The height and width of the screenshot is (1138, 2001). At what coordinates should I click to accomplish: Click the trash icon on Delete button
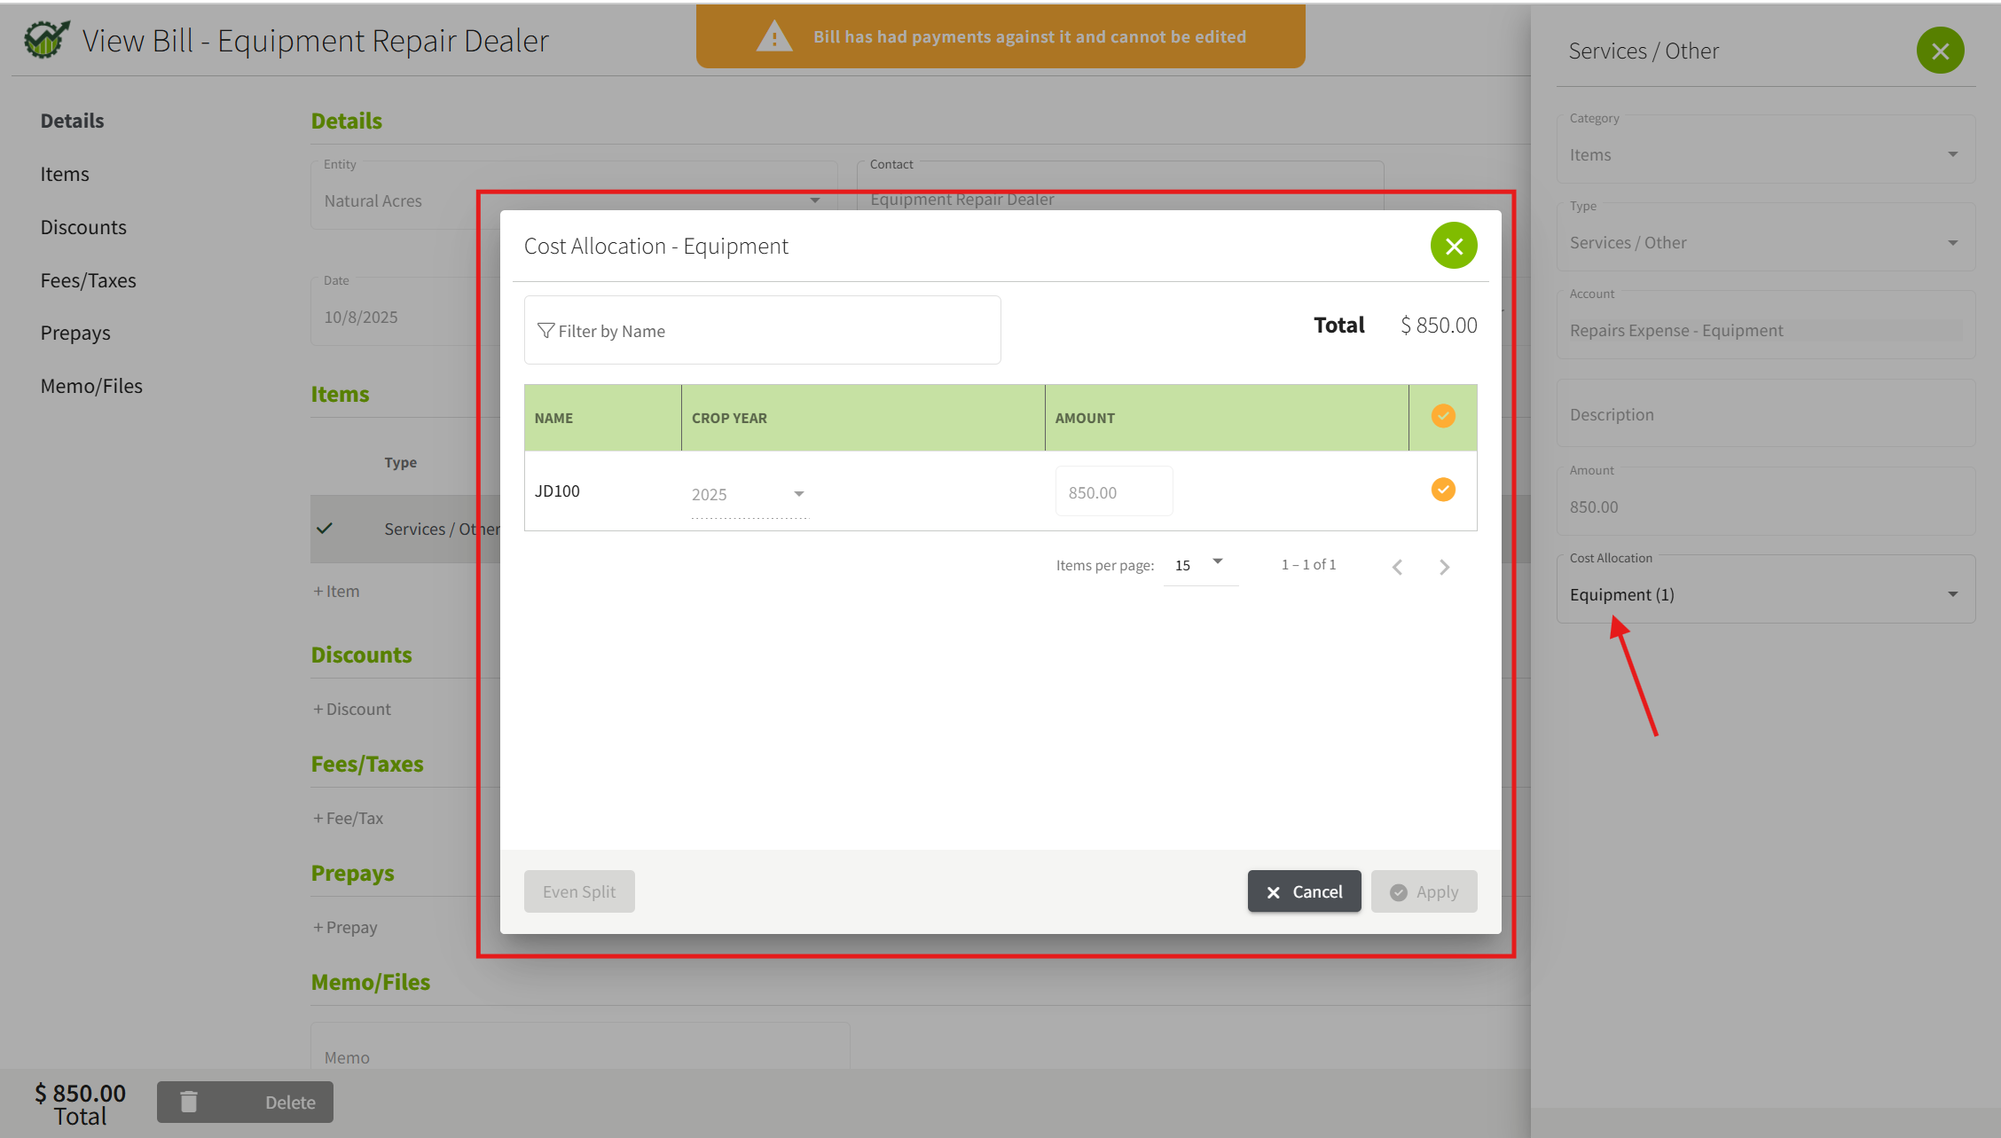tap(189, 1102)
